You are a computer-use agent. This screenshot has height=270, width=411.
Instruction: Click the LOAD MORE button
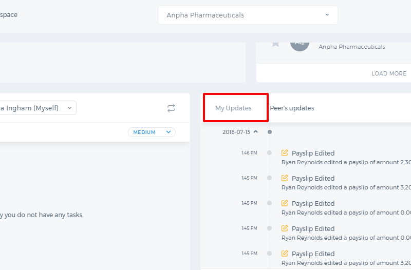(x=389, y=73)
